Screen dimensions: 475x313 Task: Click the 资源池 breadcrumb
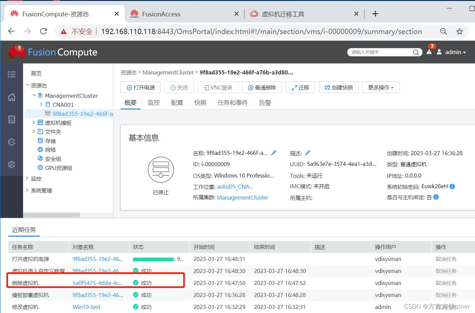(x=128, y=72)
